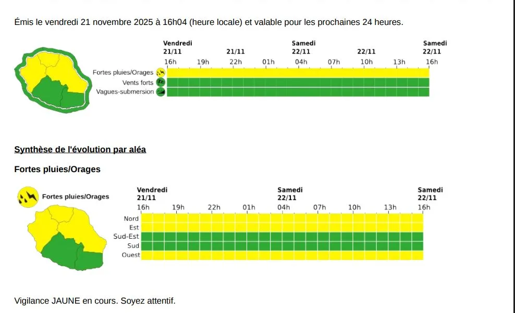Select the Nord row label
The width and height of the screenshot is (515, 313).
pos(131,219)
